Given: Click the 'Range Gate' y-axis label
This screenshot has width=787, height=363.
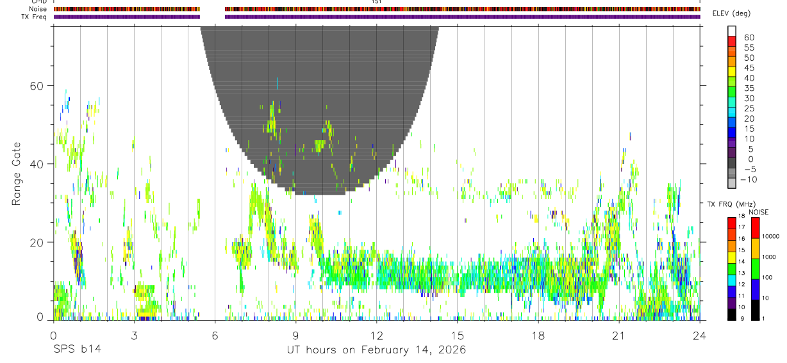Looking at the screenshot, I should [x=17, y=173].
